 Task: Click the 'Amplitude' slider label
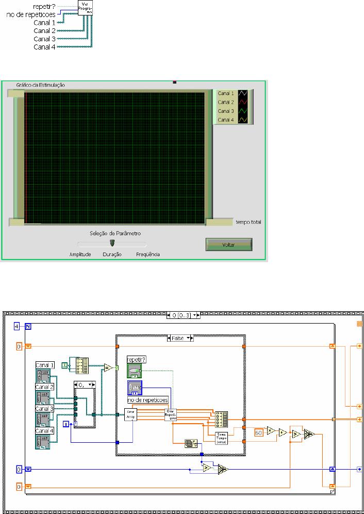80,254
